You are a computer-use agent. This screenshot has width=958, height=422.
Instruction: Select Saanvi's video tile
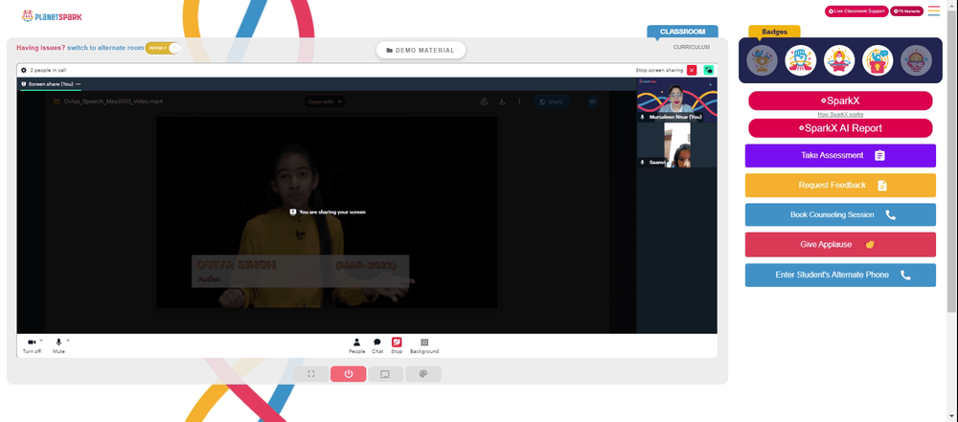coord(677,145)
